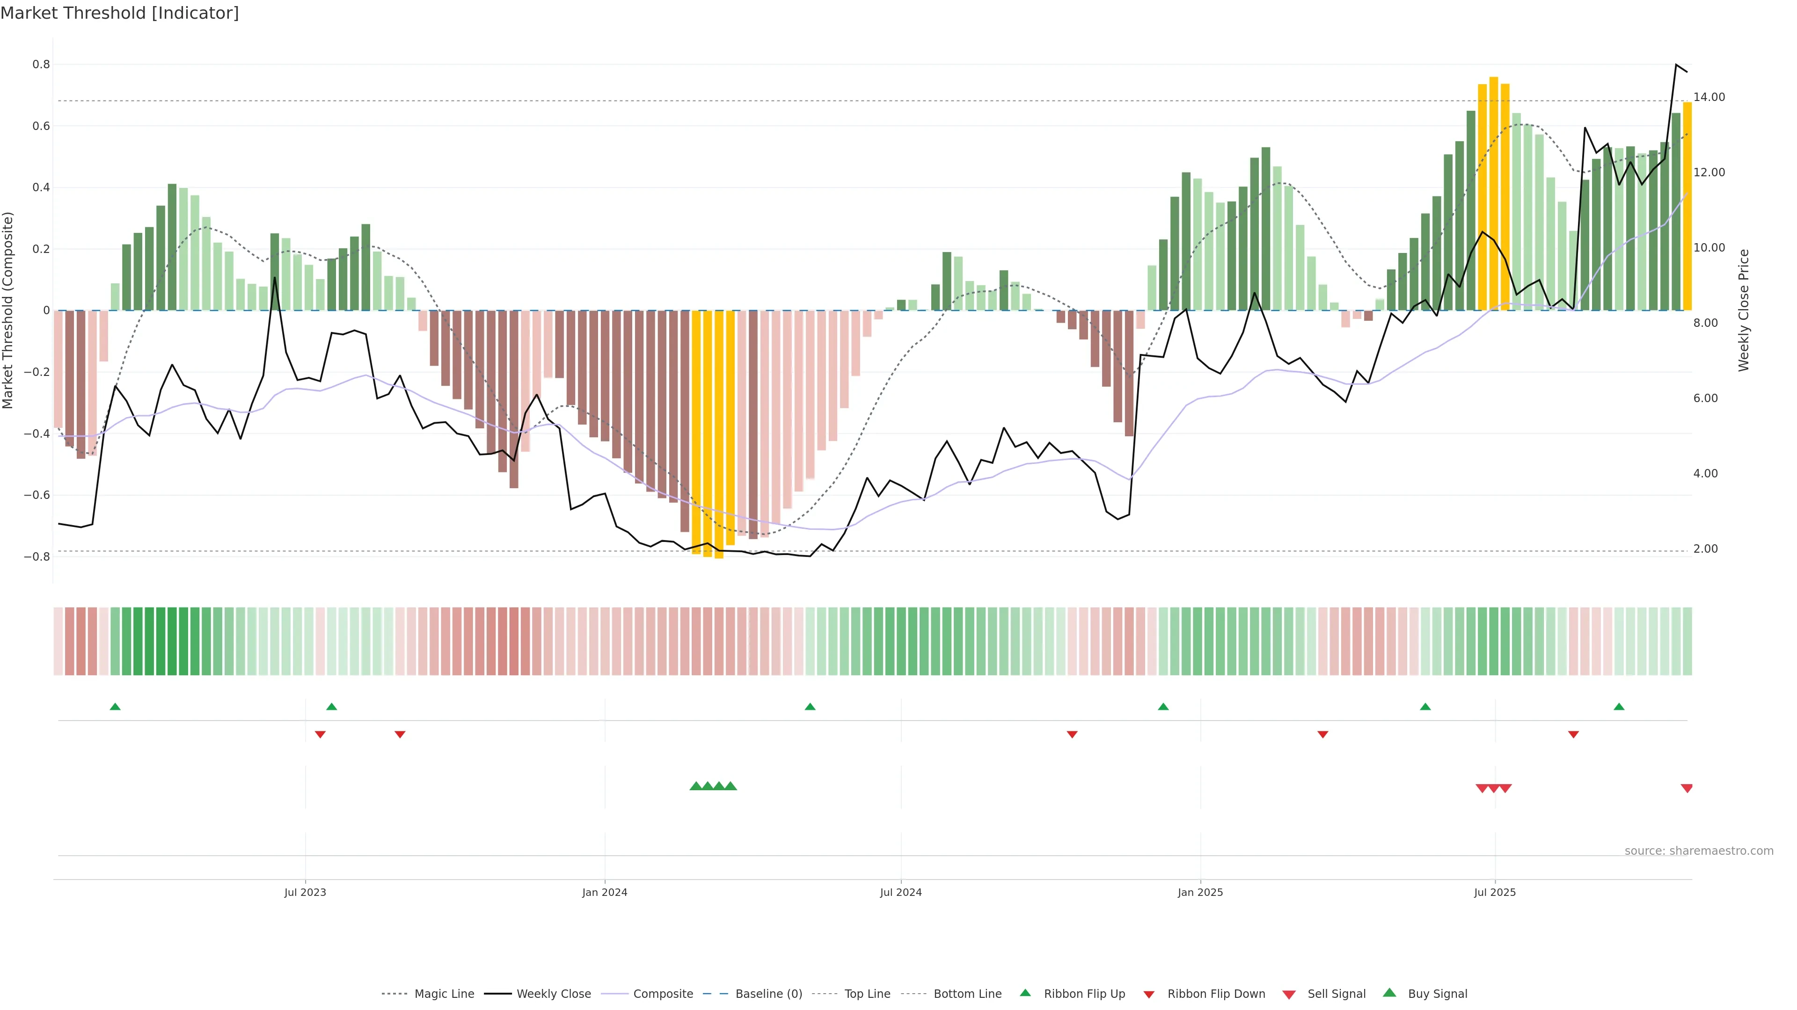This screenshot has height=1010, width=1797.
Task: Click the Magic Line legend entry
Action: [444, 994]
